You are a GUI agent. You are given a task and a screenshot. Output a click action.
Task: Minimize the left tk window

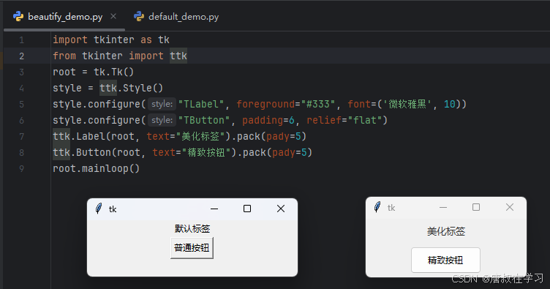pyautogui.click(x=214, y=209)
